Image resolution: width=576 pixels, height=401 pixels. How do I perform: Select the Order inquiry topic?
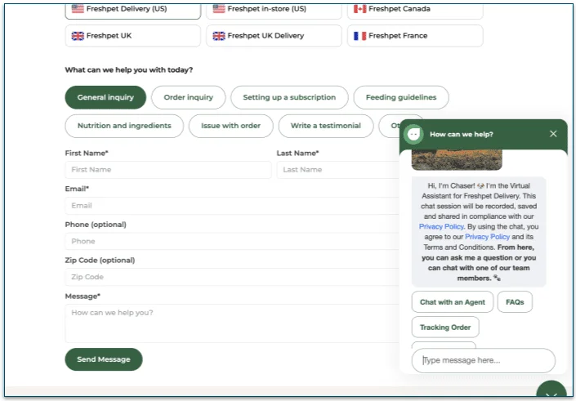click(x=189, y=97)
